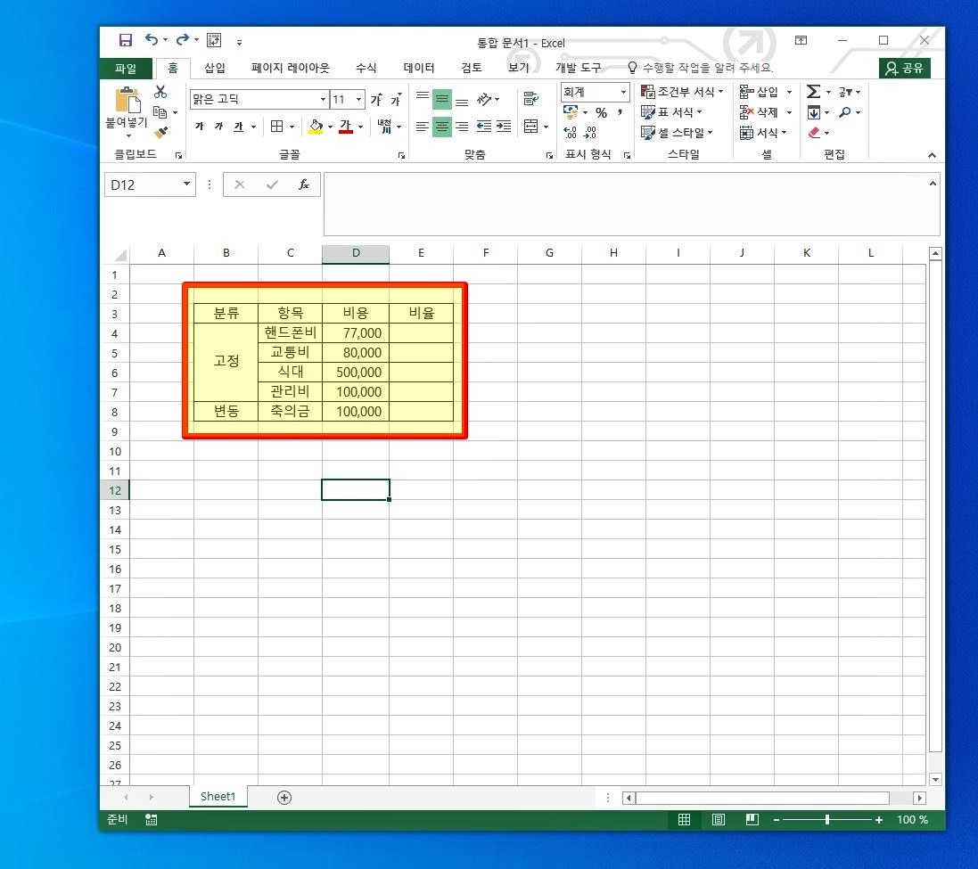Click the Paste clipboard icon
The height and width of the screenshot is (869, 978).
(127, 100)
